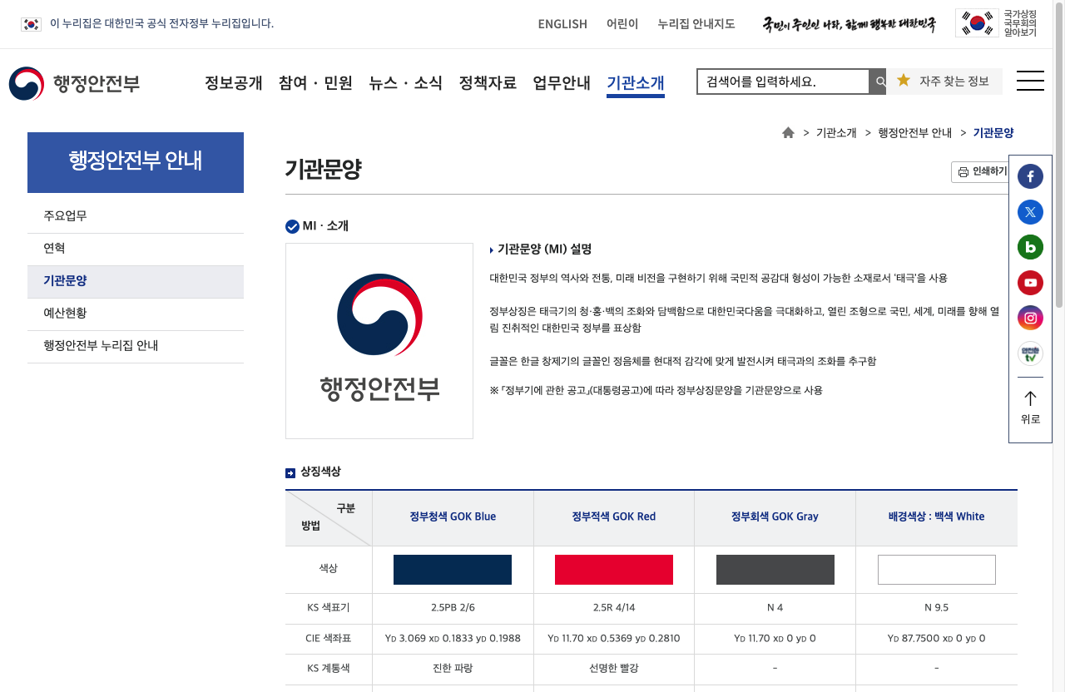
Task: Focus the 검색어를 입력하세요 search field
Action: 783,82
